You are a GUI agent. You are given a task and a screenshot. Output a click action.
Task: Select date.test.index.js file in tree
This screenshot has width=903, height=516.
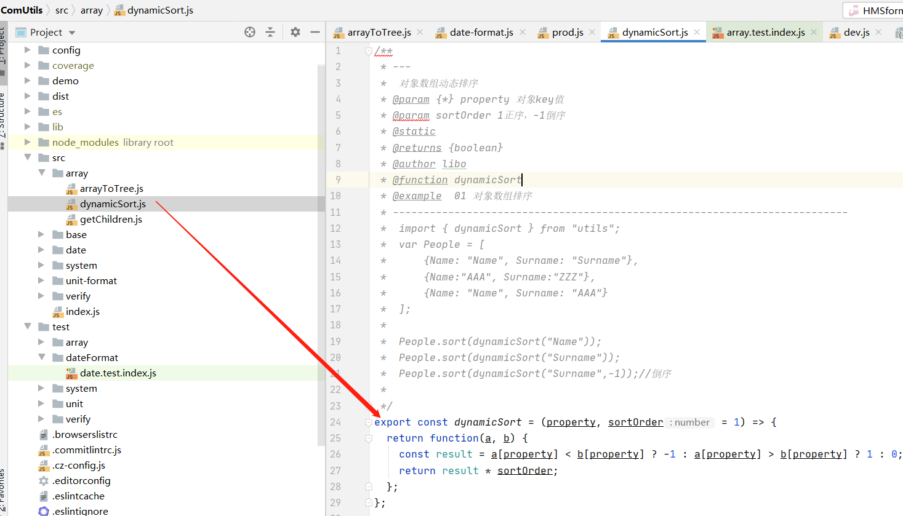[x=118, y=373]
